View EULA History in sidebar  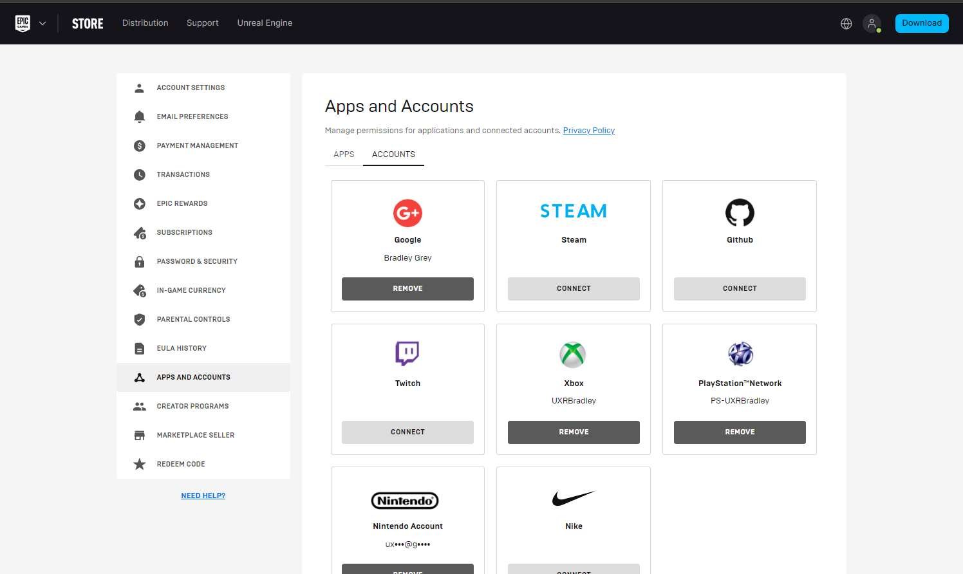pos(203,348)
